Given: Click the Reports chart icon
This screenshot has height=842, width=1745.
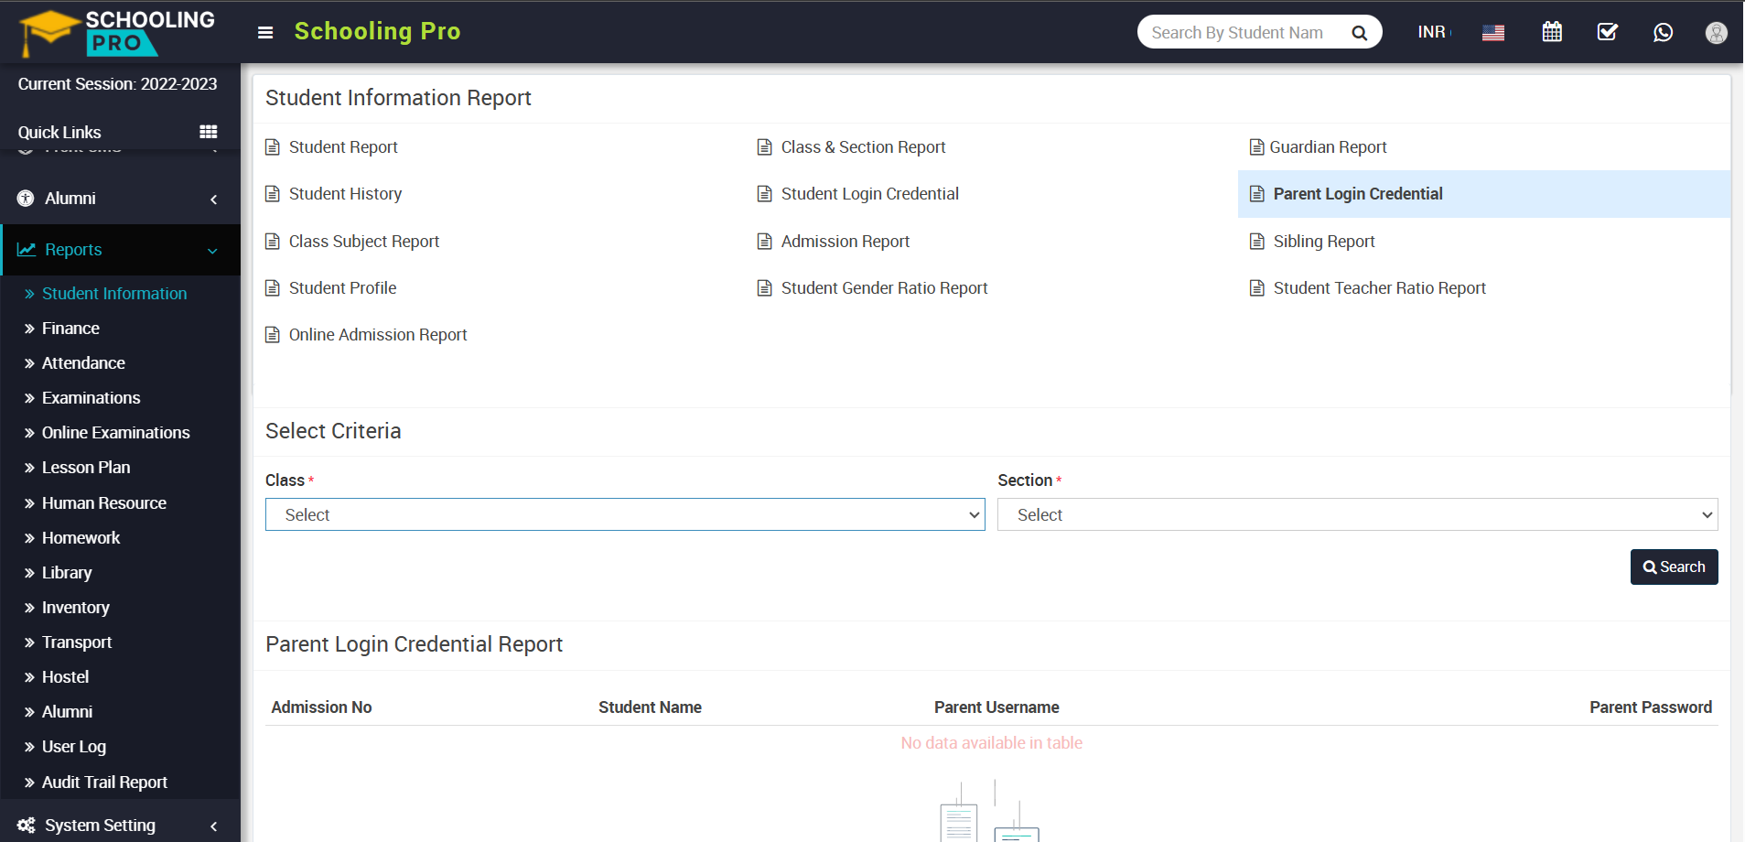Looking at the screenshot, I should pos(27,250).
